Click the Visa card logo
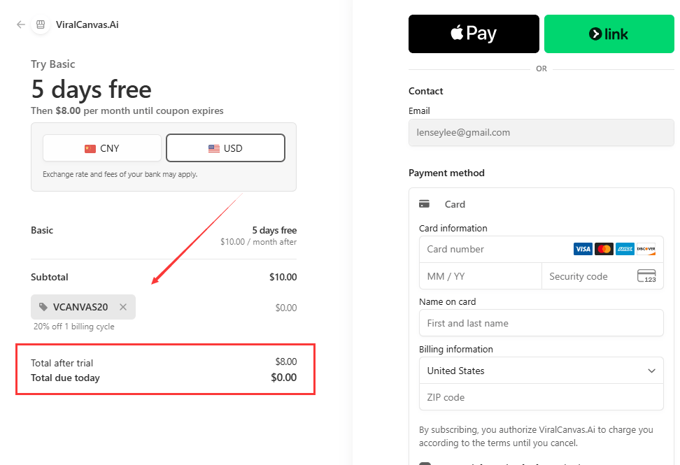The height and width of the screenshot is (465, 680). pyautogui.click(x=583, y=249)
